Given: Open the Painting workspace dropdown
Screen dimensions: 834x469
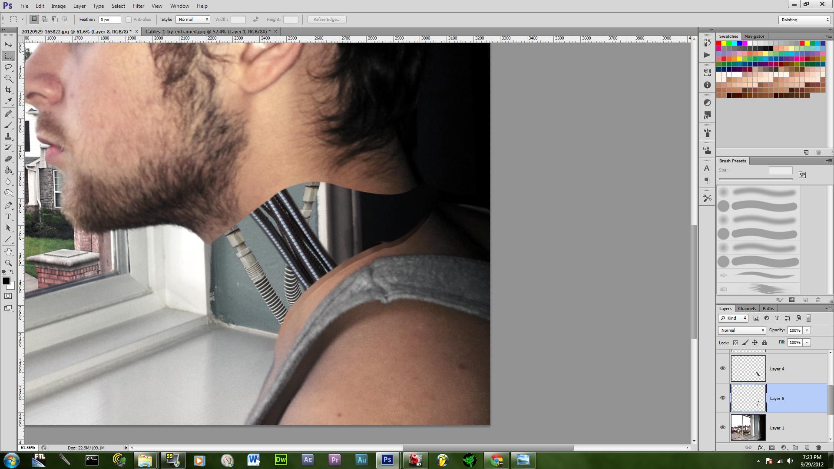Looking at the screenshot, I should [x=804, y=20].
